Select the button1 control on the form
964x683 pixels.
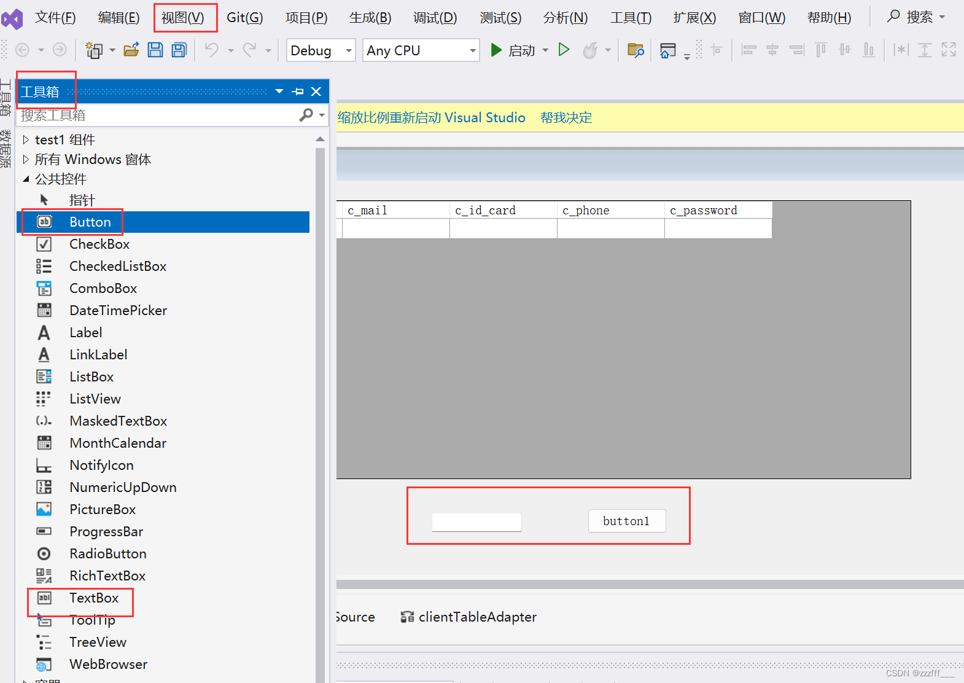coord(627,521)
